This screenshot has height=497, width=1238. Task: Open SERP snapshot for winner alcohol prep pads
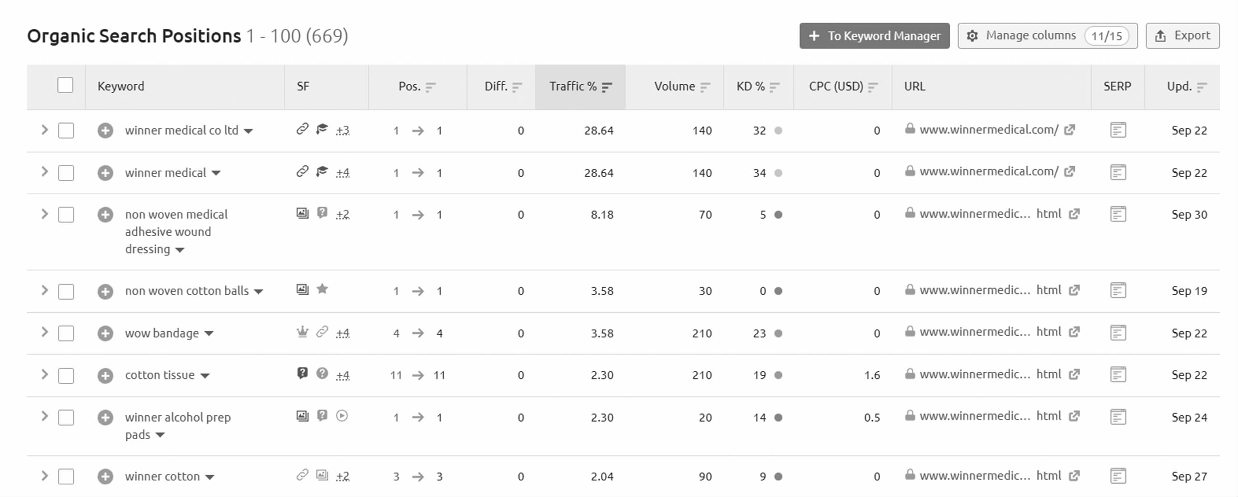[1118, 417]
